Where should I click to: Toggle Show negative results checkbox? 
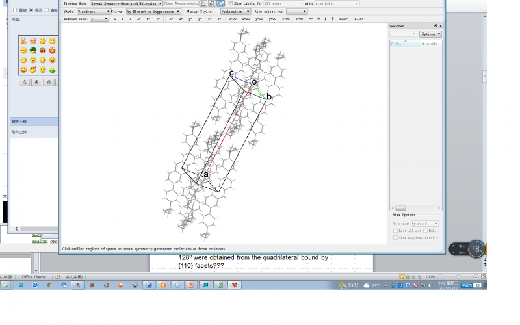pyautogui.click(x=395, y=238)
